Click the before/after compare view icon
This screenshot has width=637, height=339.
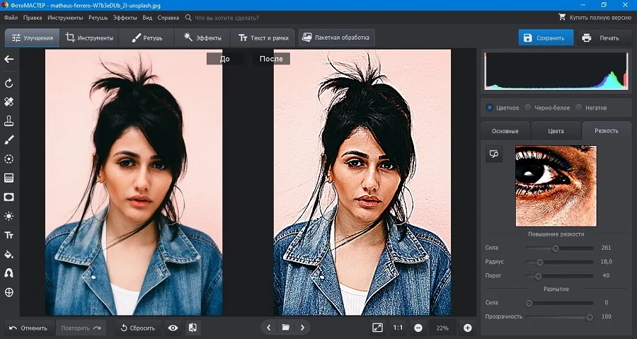192,328
